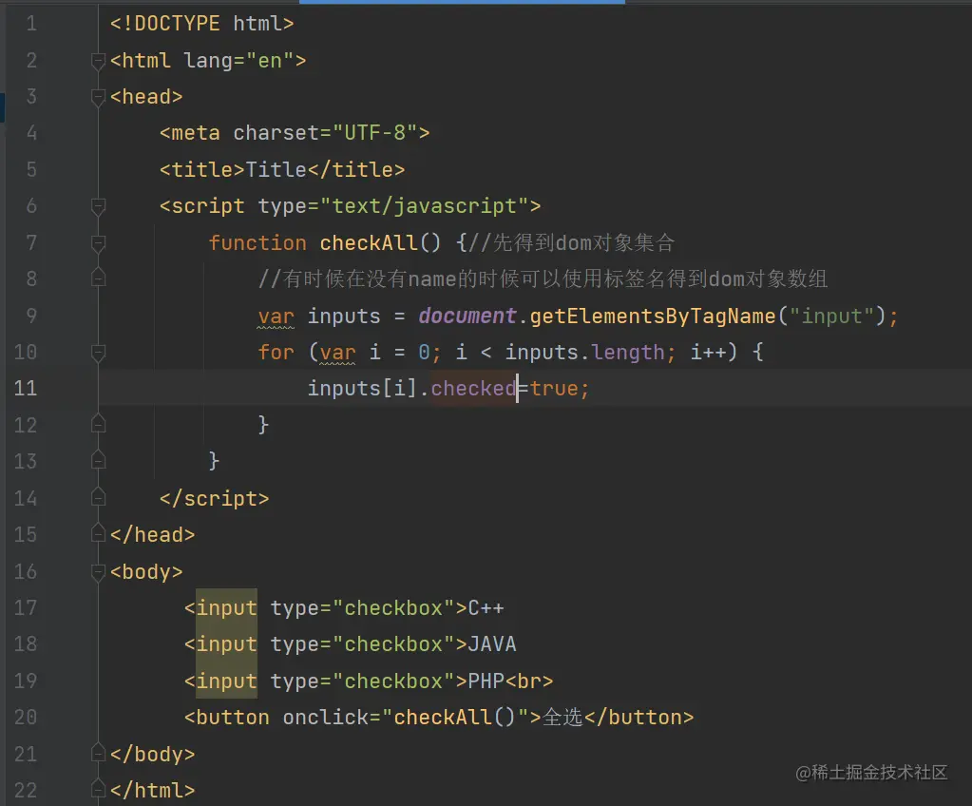Collapse the script tag fold on line 6
The width and height of the screenshot is (972, 806).
[x=98, y=206]
